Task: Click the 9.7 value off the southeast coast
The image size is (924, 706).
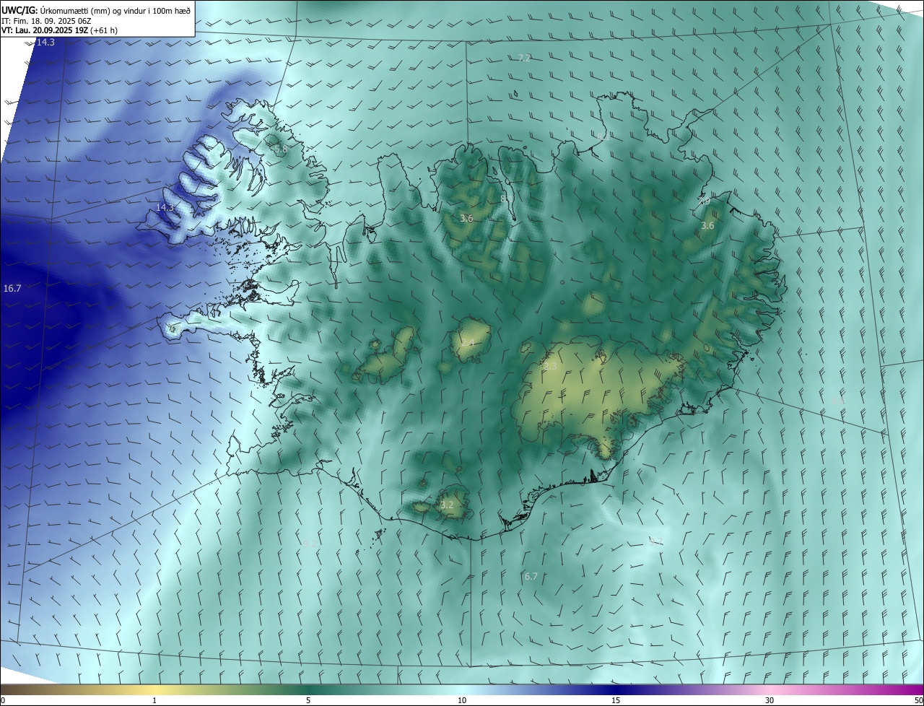Action: (655, 541)
